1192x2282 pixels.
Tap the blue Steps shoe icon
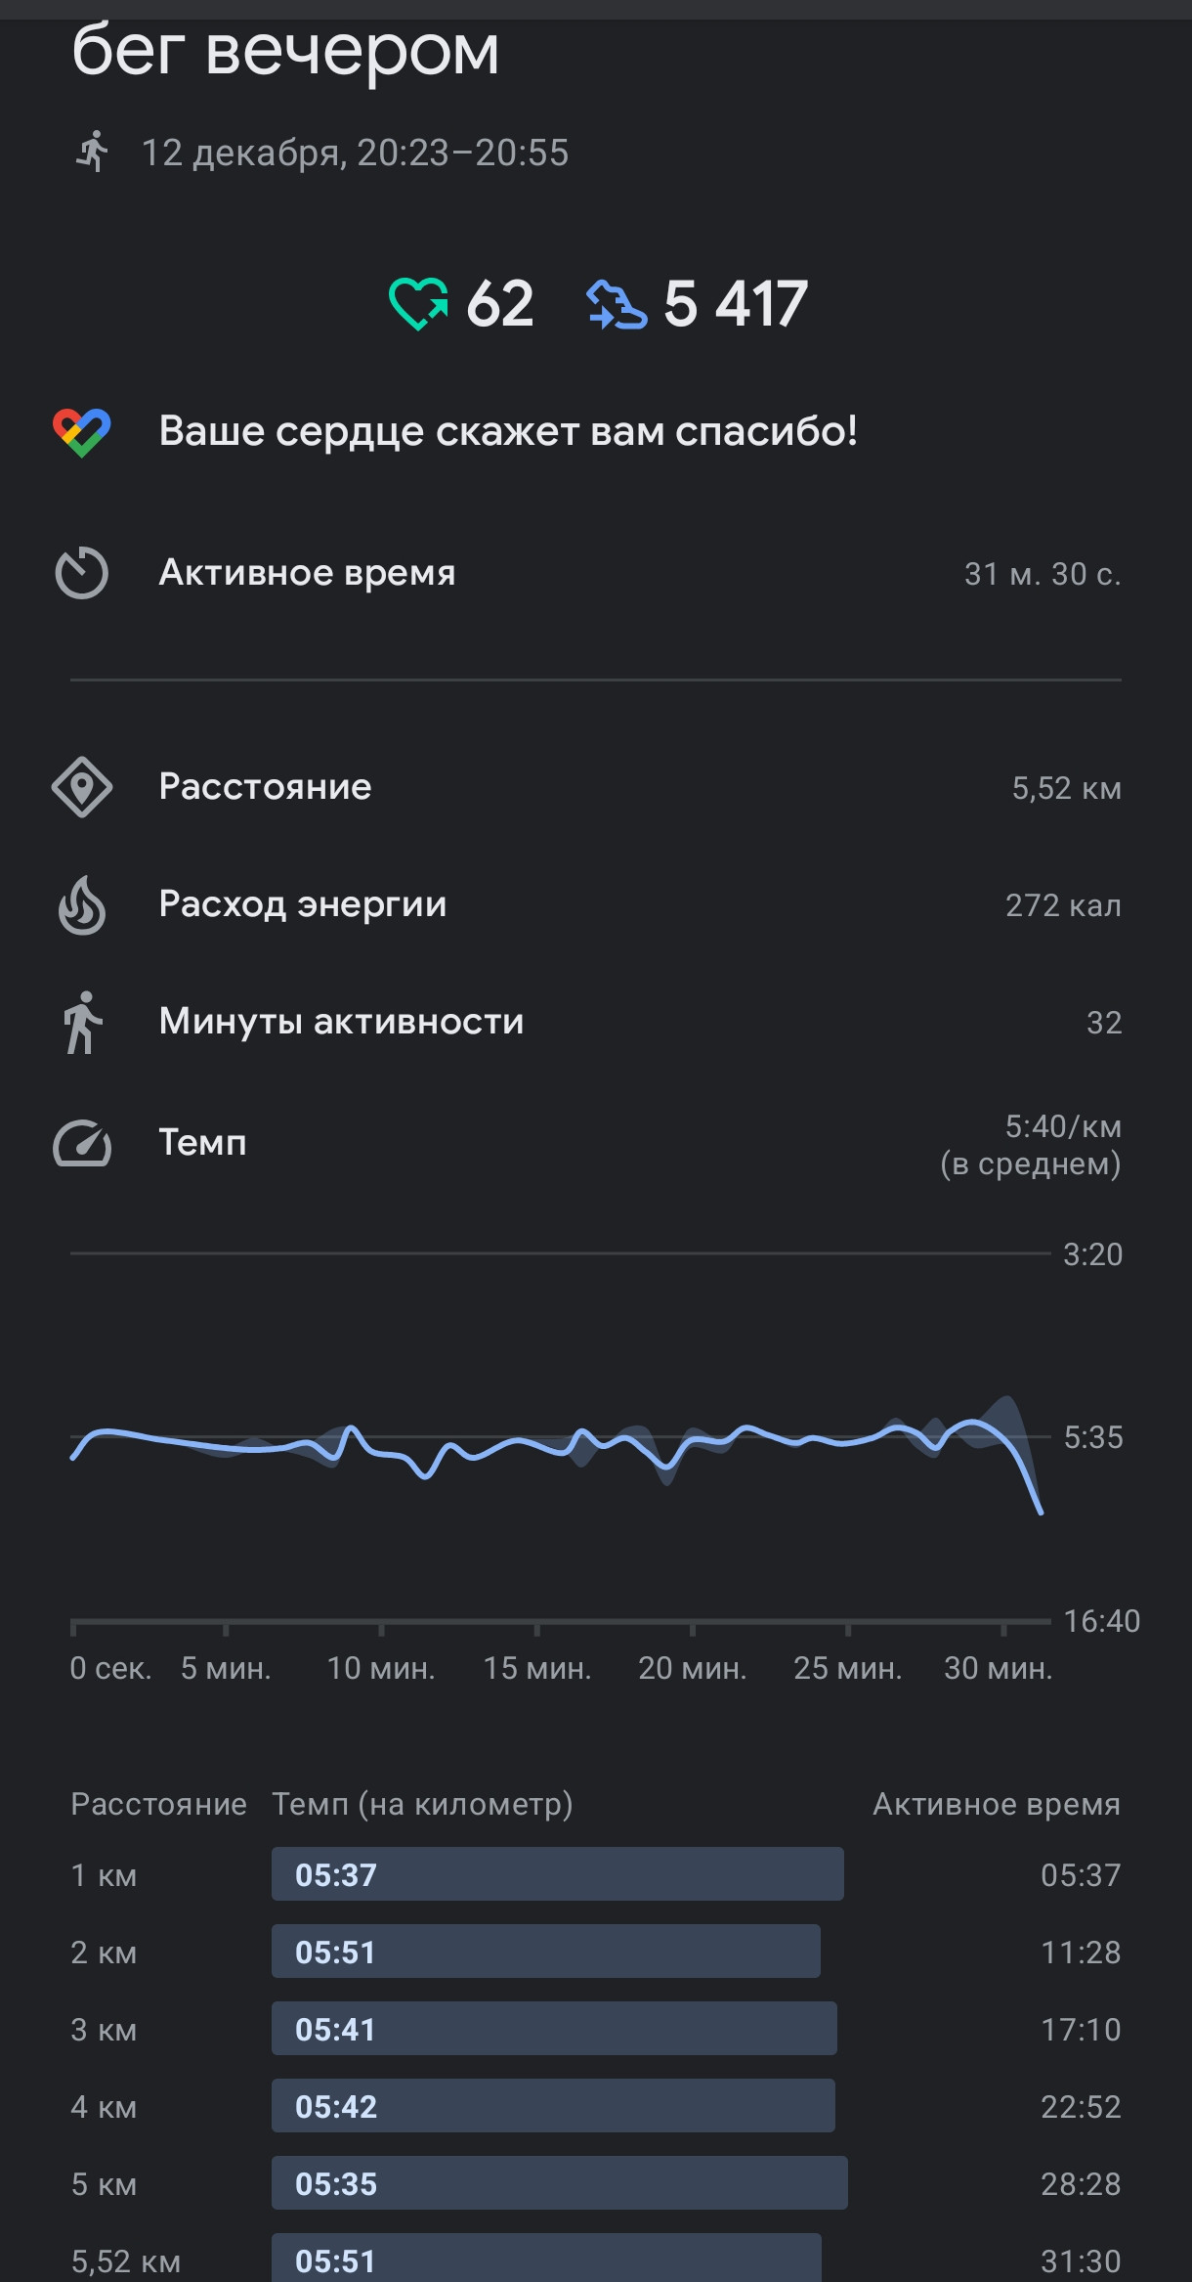tap(616, 304)
